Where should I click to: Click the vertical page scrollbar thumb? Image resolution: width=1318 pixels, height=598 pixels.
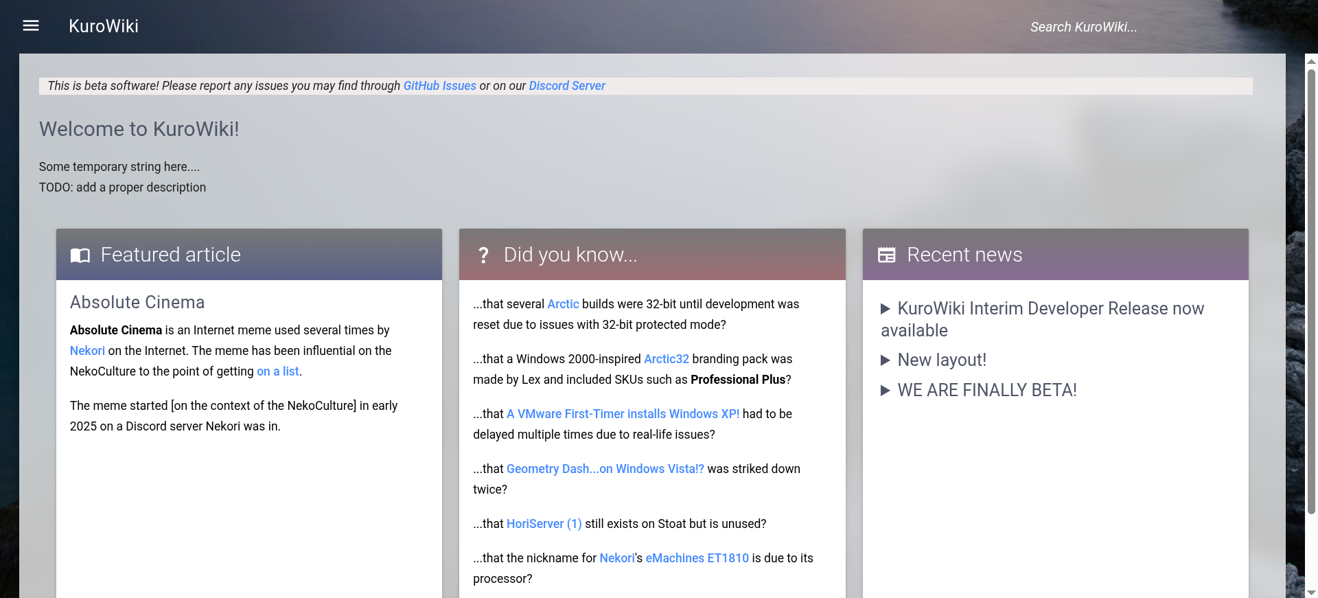click(x=1311, y=288)
